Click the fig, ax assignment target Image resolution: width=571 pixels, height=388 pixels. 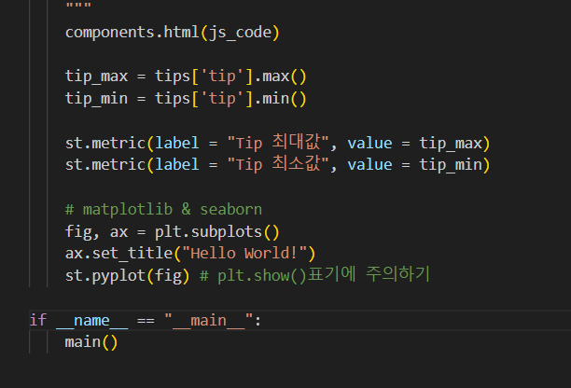tap(96, 232)
